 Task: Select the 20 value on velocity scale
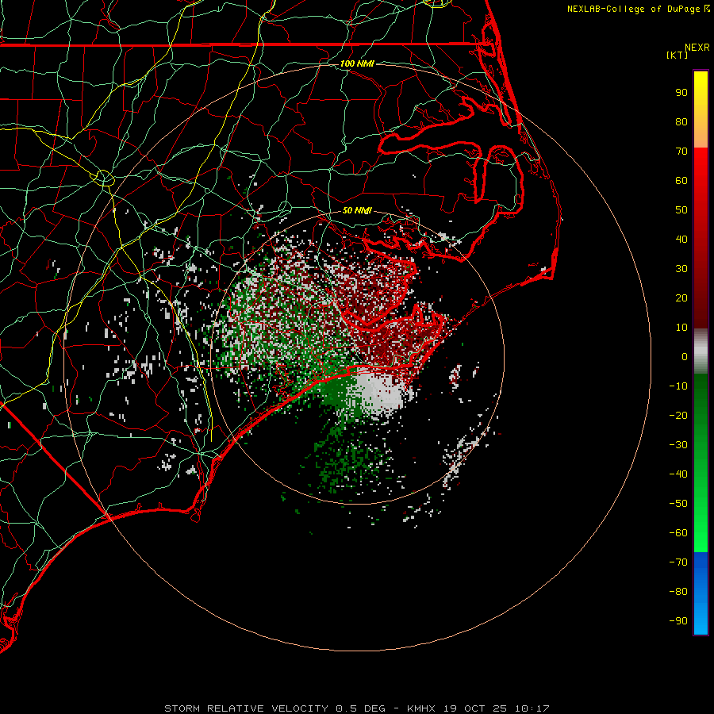point(681,298)
